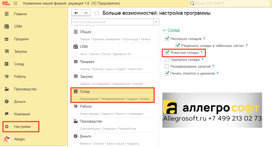The image size is (272, 147).
Task: Click the Общее list icon in settings list
Action: tap(76, 32)
